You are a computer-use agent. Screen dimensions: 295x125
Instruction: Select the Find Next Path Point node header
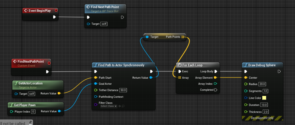(105, 9)
